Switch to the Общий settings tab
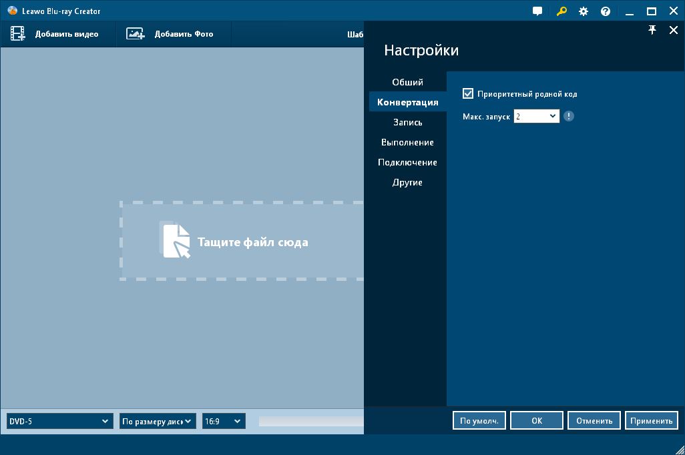Image resolution: width=685 pixels, height=455 pixels. click(407, 82)
